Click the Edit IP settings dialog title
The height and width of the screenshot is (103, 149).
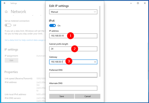click(59, 6)
